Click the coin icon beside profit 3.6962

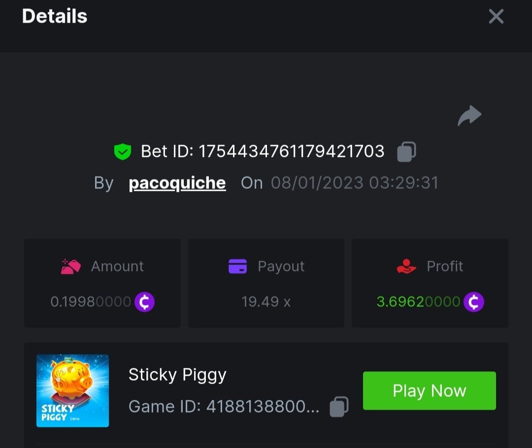[473, 301]
